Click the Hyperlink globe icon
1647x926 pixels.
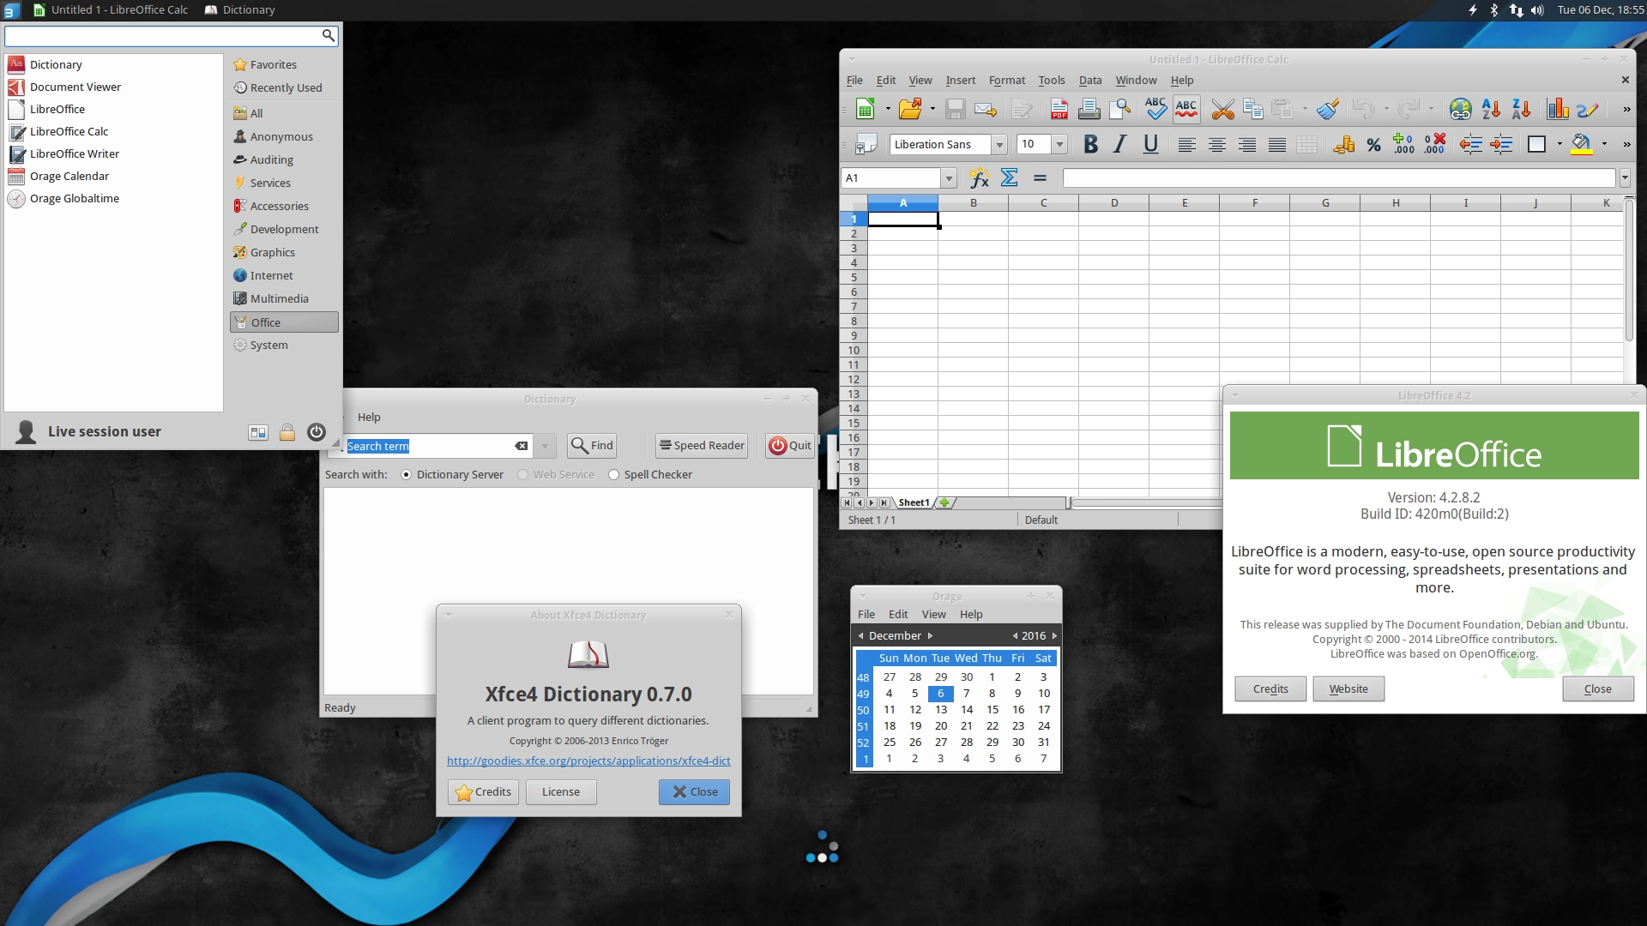coord(1460,109)
